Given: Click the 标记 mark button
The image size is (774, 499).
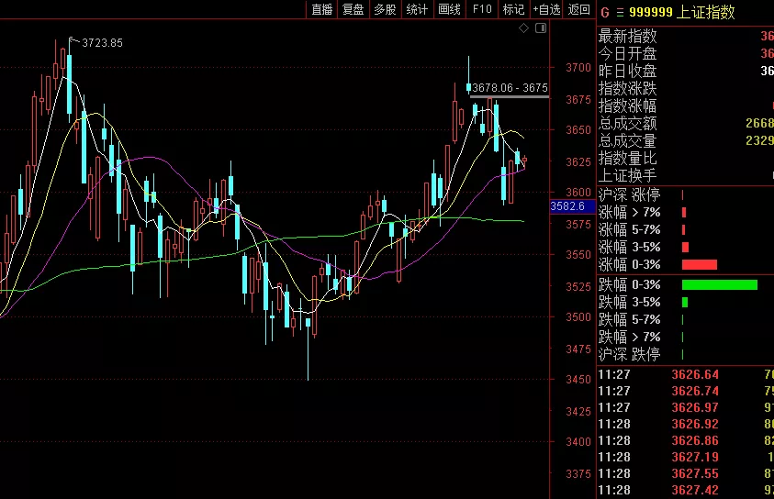Looking at the screenshot, I should (x=513, y=9).
